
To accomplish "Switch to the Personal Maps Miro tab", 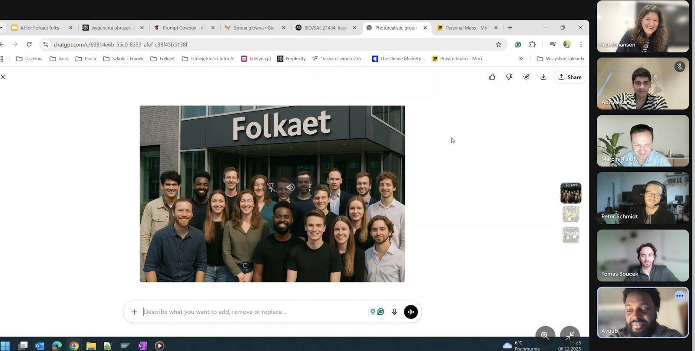I will [463, 28].
